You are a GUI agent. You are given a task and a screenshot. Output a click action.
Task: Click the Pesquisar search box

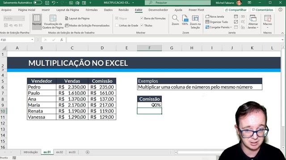pos(178,3)
